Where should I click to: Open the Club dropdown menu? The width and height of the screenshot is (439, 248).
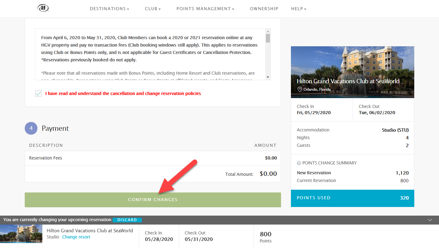[x=153, y=9]
